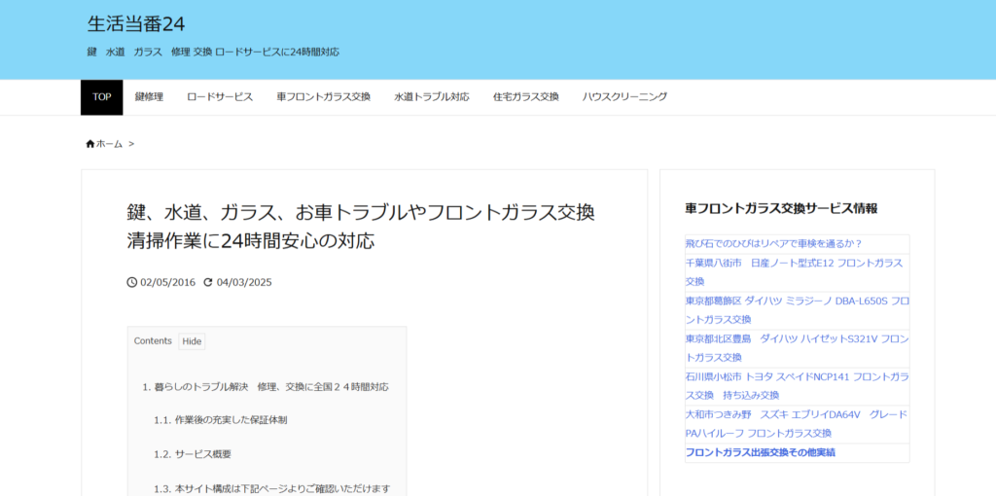Click the updated date 04/03/2025
This screenshot has height=496, width=996.
(244, 283)
